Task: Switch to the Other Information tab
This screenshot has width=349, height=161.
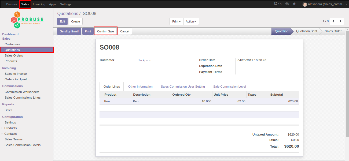Action: coord(140,87)
